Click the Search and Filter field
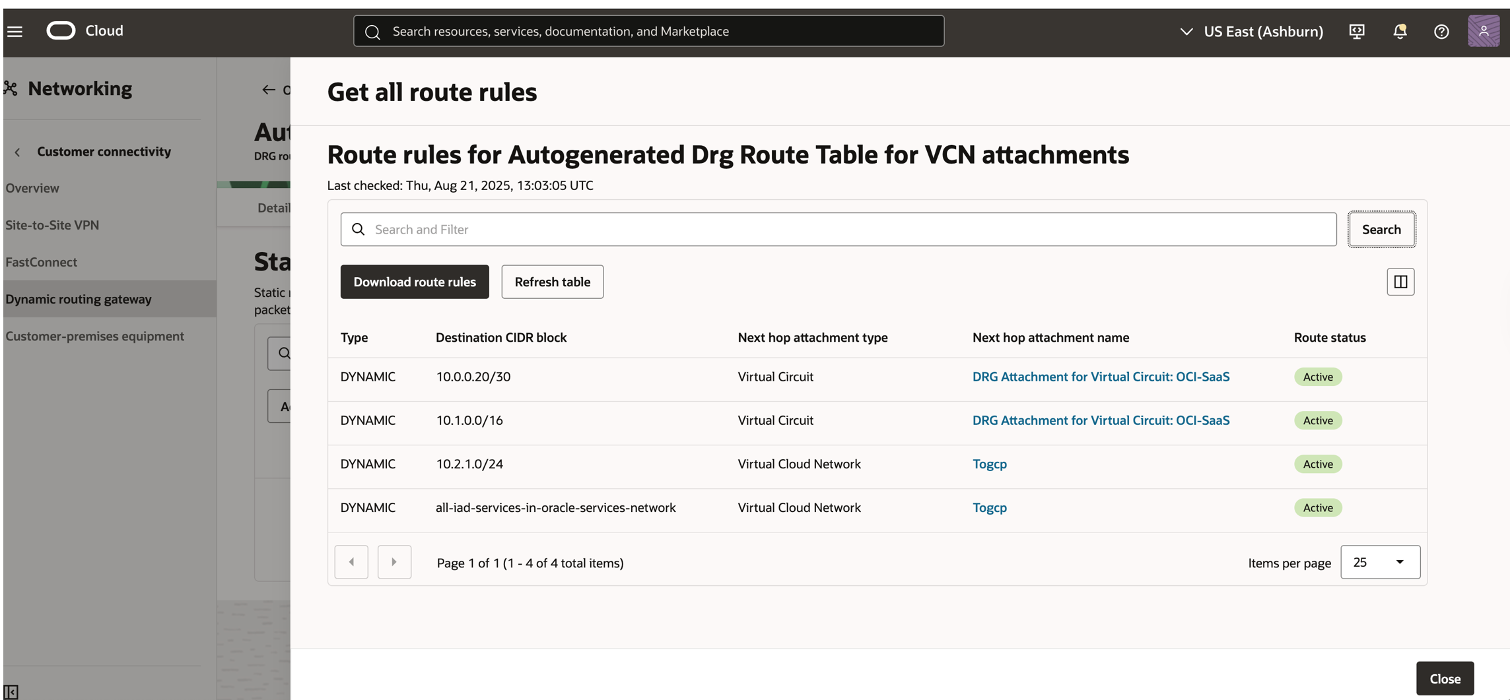The image size is (1510, 700). 839,230
